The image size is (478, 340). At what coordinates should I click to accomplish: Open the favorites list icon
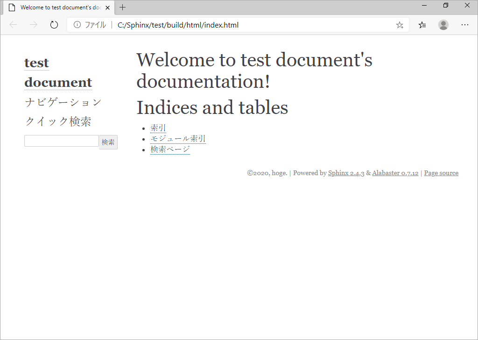pos(422,25)
